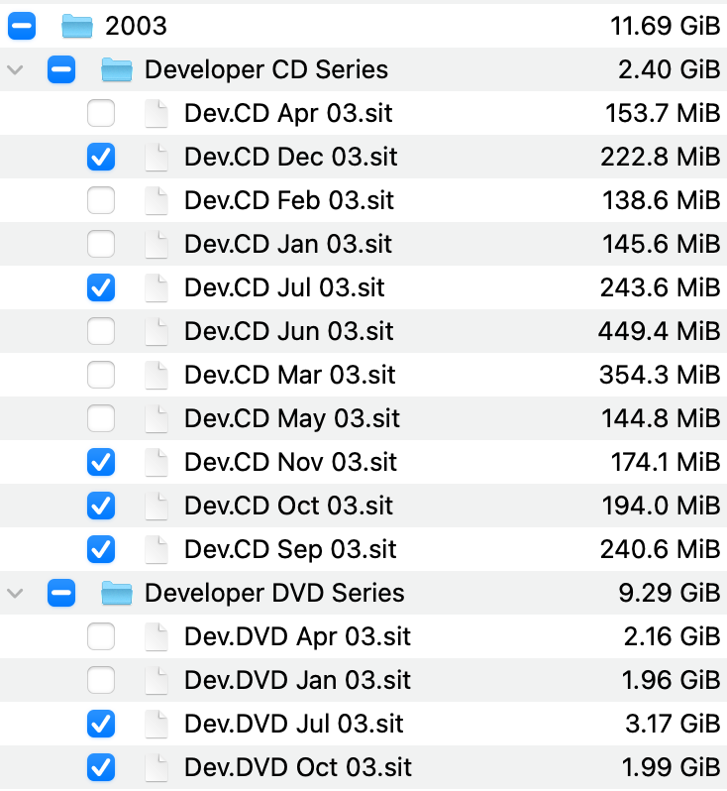The width and height of the screenshot is (727, 791).
Task: Click the Developer CD Series folder icon
Action: 117,69
